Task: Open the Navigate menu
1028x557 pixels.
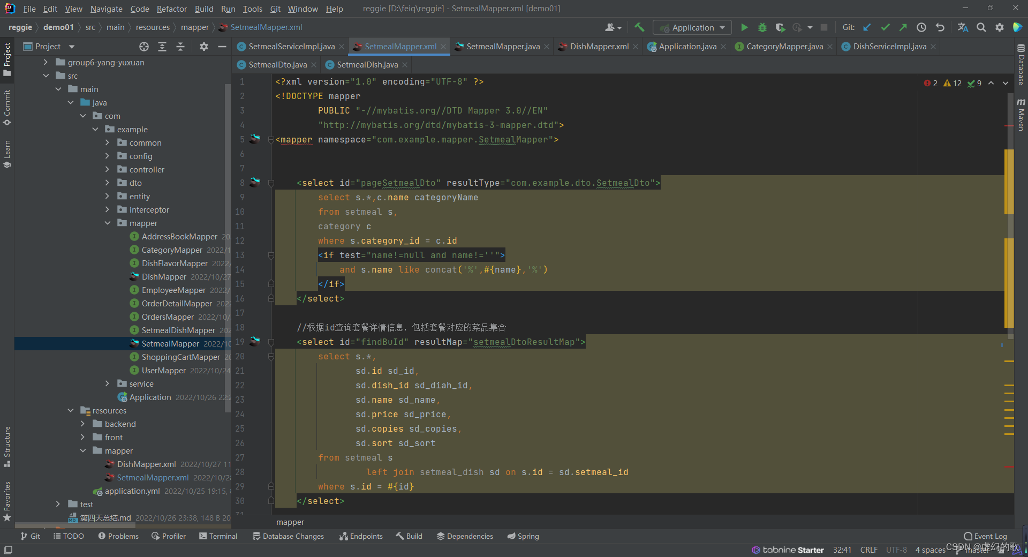Action: (106, 9)
